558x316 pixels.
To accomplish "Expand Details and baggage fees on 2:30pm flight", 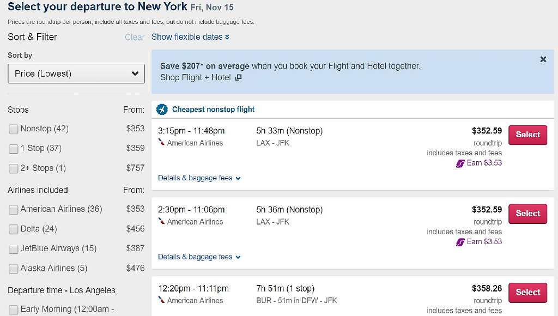I will (x=199, y=257).
